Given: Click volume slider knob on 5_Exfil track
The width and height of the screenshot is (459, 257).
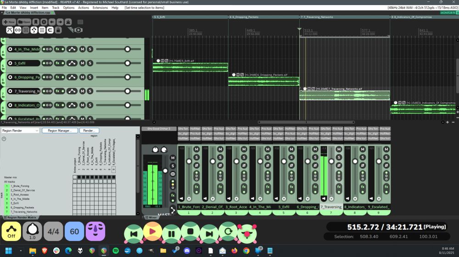Looking at the screenshot, I should [127, 63].
